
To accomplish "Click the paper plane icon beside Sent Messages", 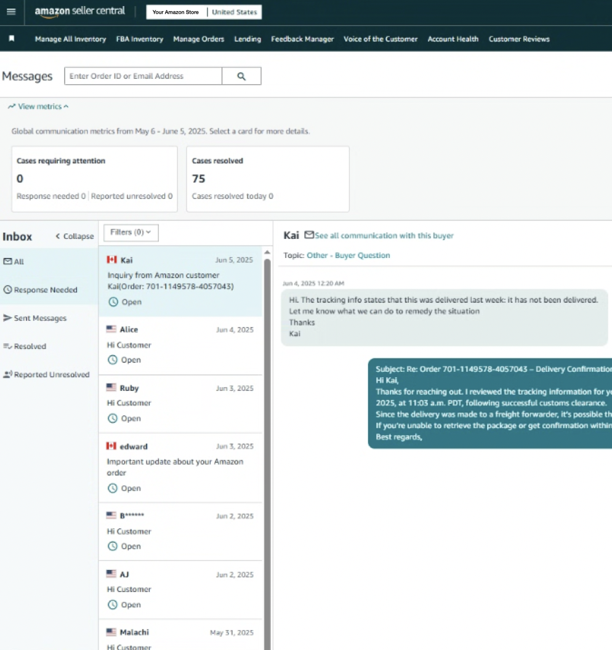I will coord(7,318).
